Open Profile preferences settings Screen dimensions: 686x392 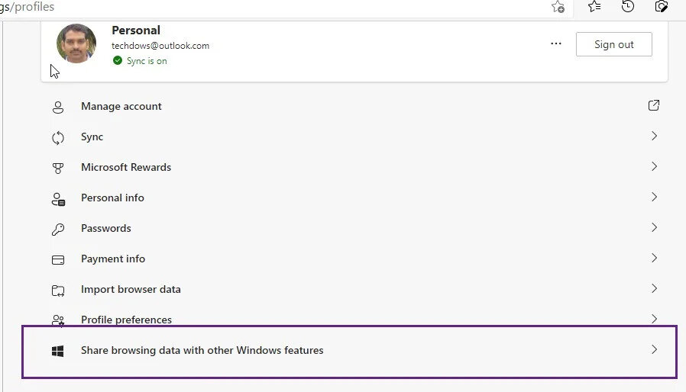tap(354, 320)
